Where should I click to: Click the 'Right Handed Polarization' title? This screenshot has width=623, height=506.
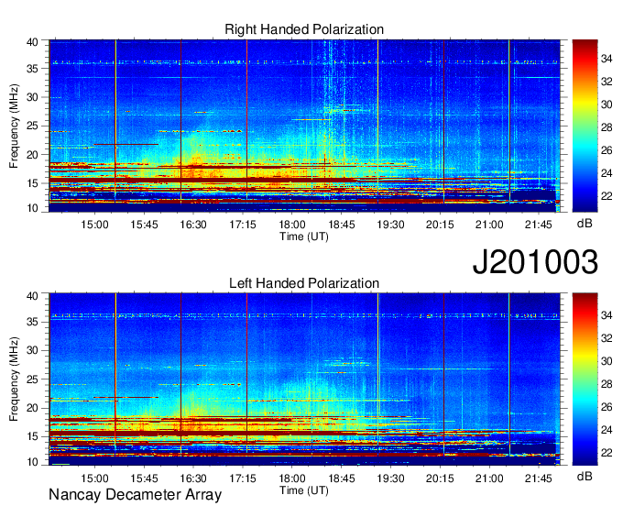(x=304, y=29)
